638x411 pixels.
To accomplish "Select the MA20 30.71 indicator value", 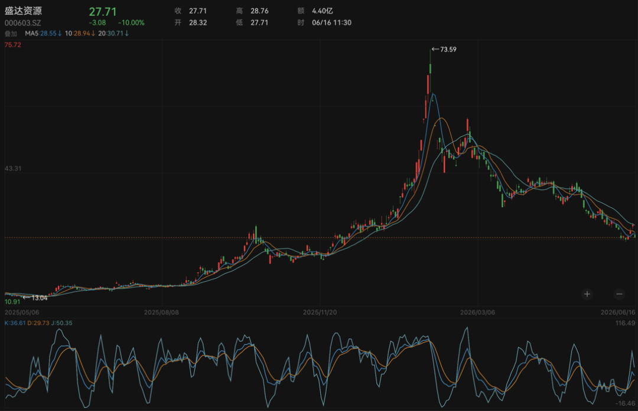I will click(x=113, y=34).
